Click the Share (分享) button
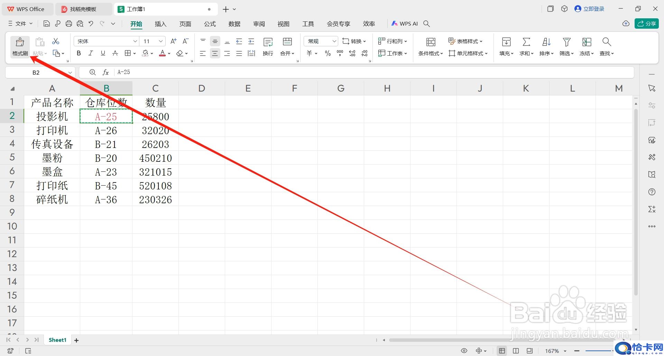664x356 pixels. pos(646,24)
